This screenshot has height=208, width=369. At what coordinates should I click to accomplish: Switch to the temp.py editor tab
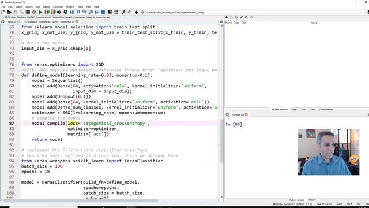12,22
